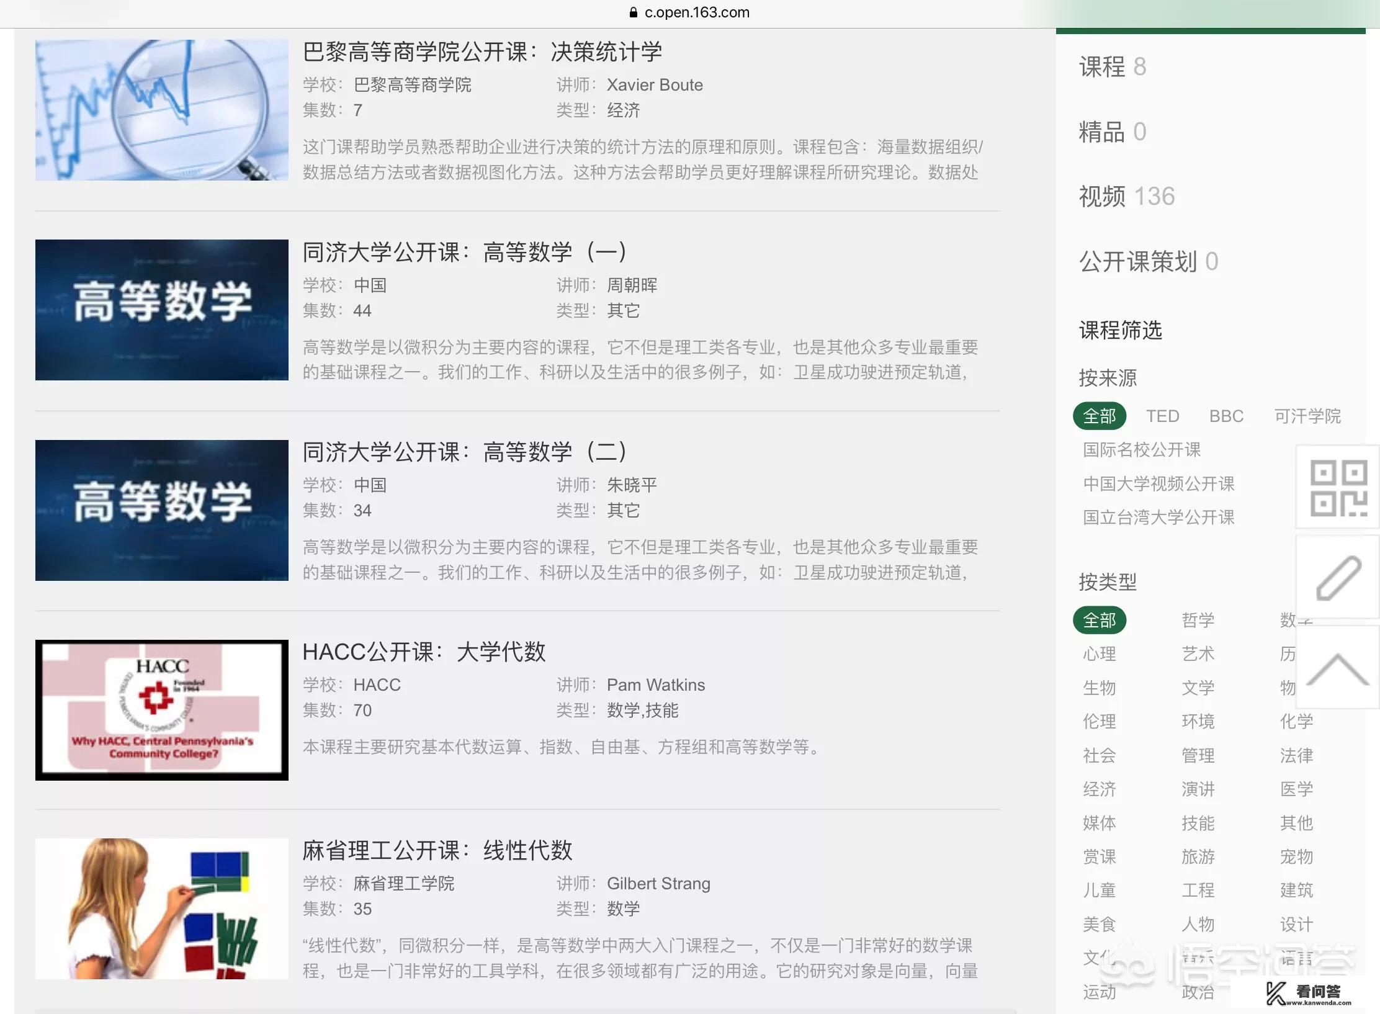Open the decision statistics course thumbnail
The width and height of the screenshot is (1380, 1014).
162,110
